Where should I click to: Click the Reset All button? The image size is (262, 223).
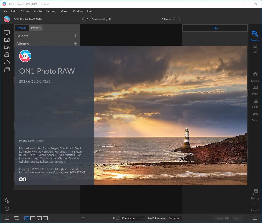pyautogui.click(x=222, y=218)
